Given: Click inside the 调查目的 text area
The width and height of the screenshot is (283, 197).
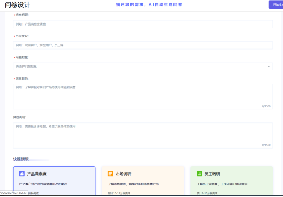Looking at the screenshot, I should [x=143, y=96].
